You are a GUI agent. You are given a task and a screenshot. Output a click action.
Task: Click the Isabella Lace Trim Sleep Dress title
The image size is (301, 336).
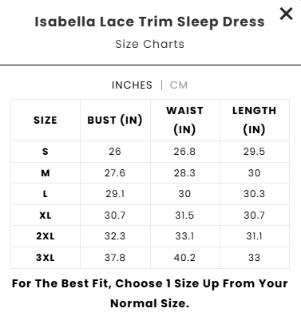[x=150, y=22]
